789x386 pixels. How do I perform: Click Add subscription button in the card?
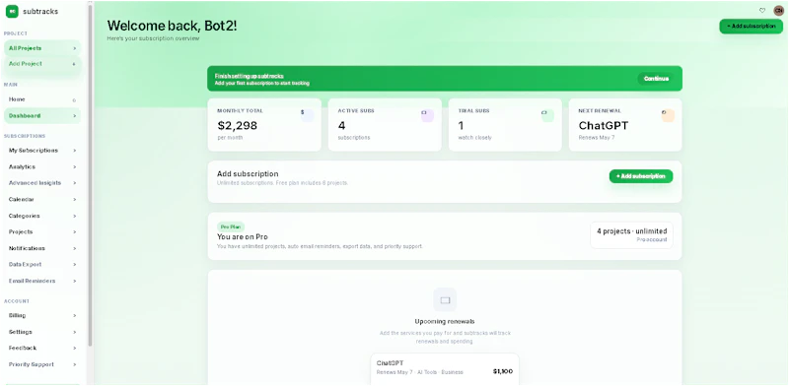[640, 176]
